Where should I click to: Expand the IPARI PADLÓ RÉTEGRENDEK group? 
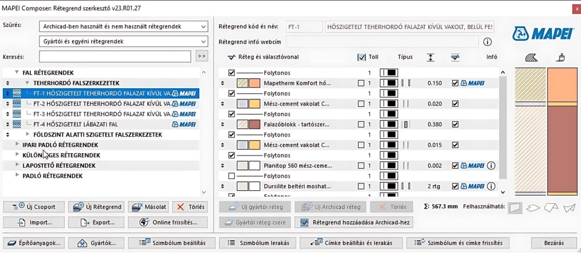[x=17, y=144]
